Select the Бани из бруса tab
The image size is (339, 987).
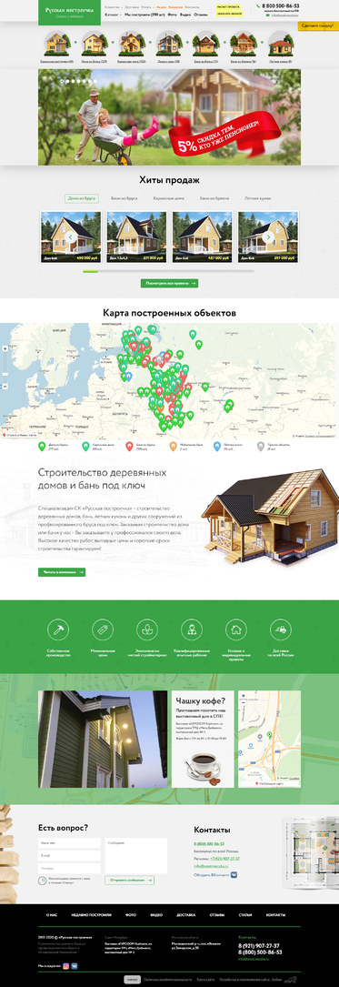(124, 198)
